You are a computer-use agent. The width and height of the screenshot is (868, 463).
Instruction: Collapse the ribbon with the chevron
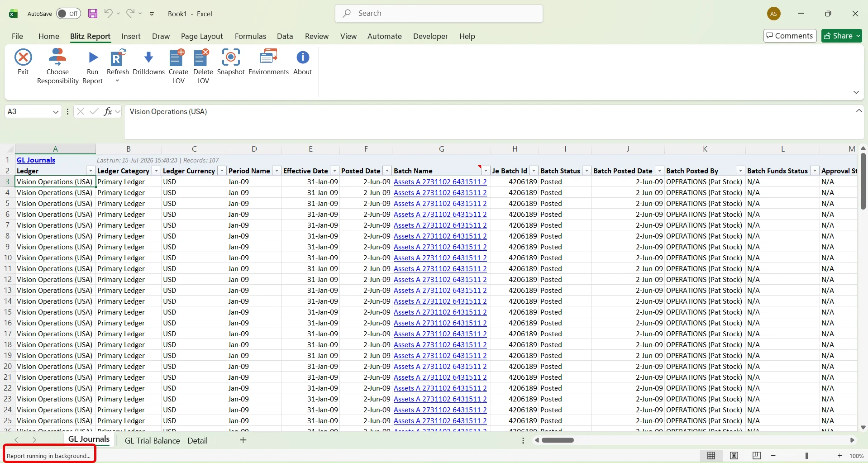856,92
